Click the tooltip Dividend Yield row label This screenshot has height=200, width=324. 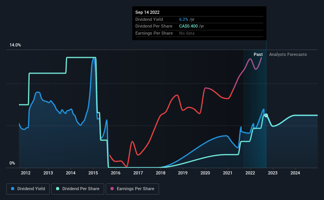coord(149,19)
